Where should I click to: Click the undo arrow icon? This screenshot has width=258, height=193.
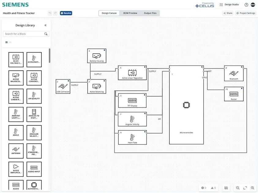[x=50, y=13]
